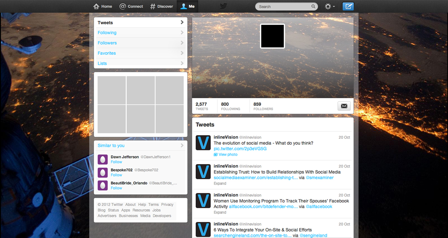Open Lists in sidebar
The height and width of the screenshot is (238, 448).
tap(141, 63)
